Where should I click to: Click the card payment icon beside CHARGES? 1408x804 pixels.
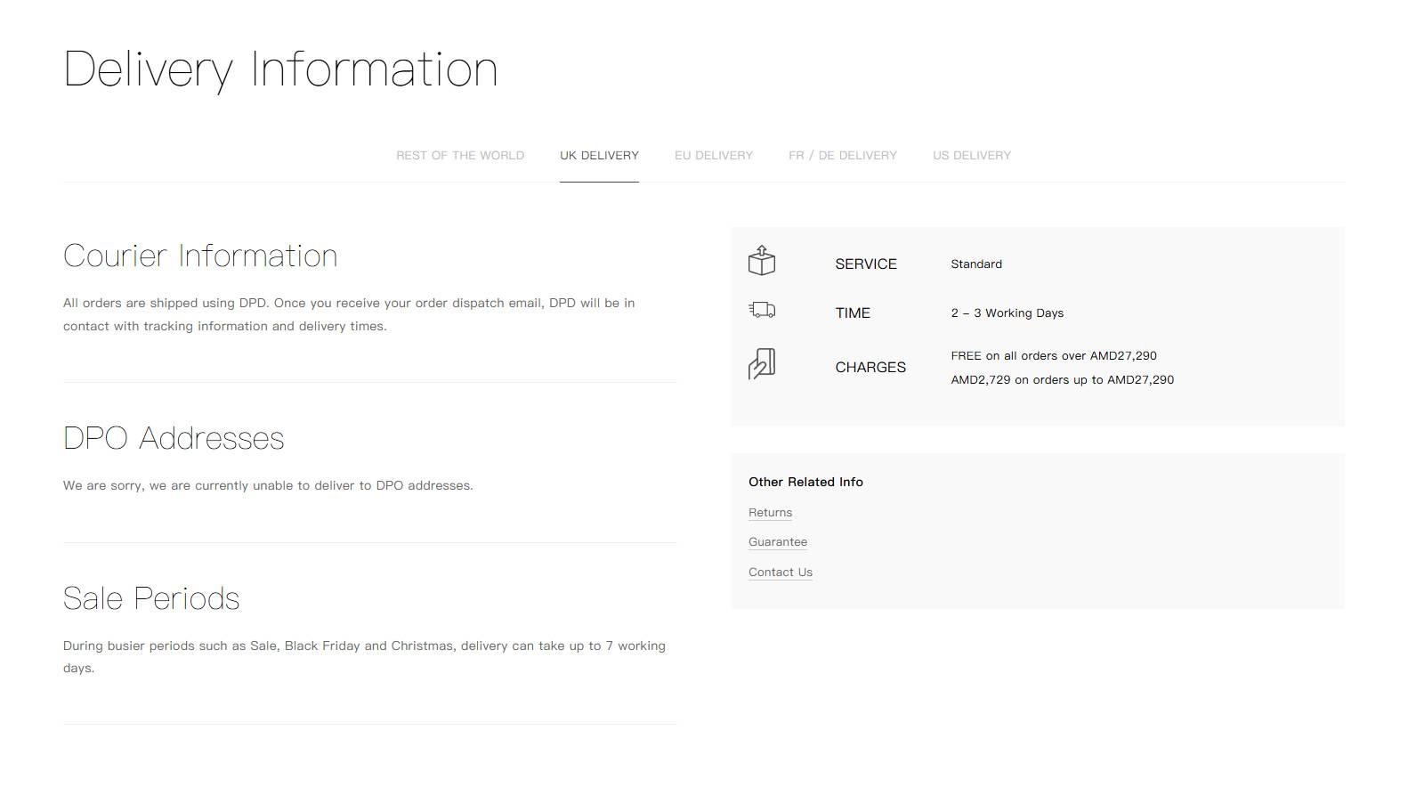762,364
